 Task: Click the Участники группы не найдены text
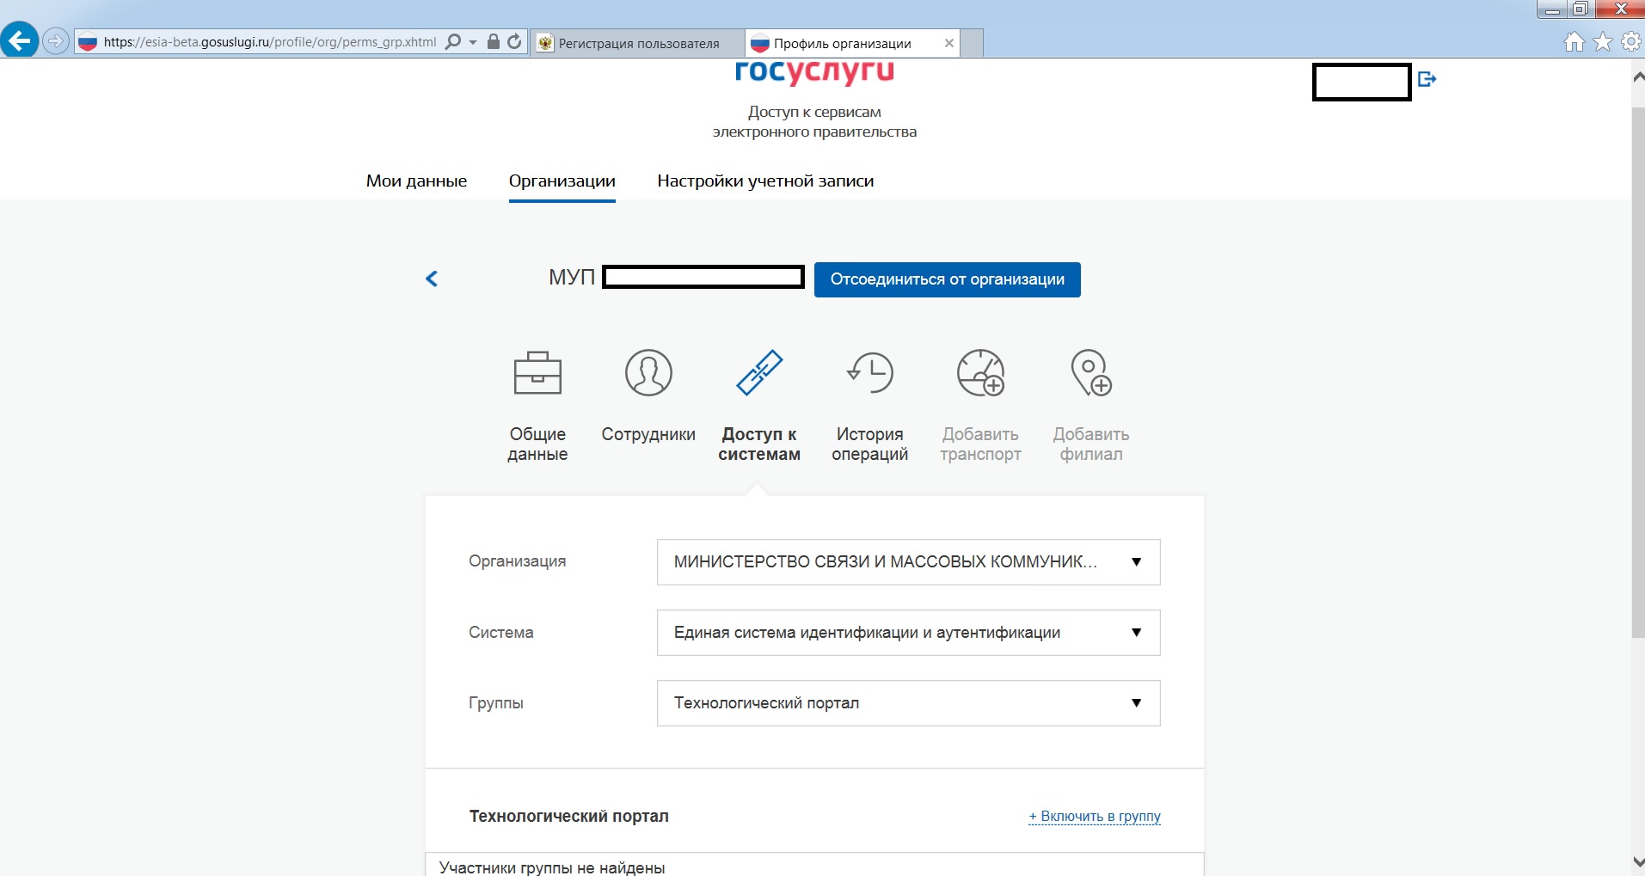552,867
